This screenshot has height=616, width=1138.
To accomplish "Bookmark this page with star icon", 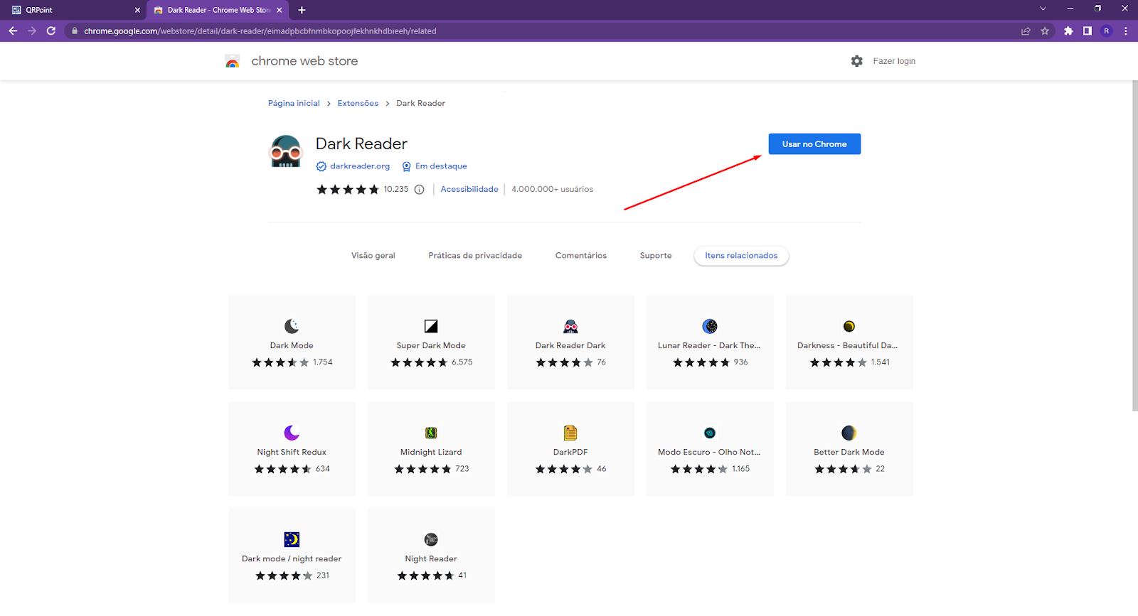I will pyautogui.click(x=1045, y=31).
